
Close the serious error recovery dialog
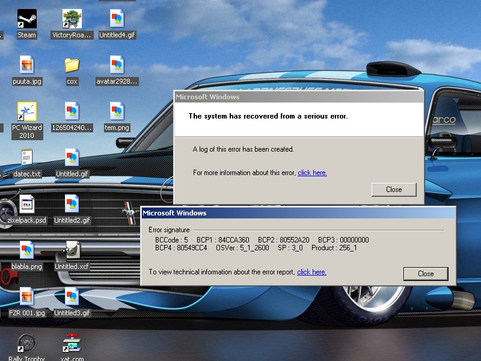coord(394,190)
